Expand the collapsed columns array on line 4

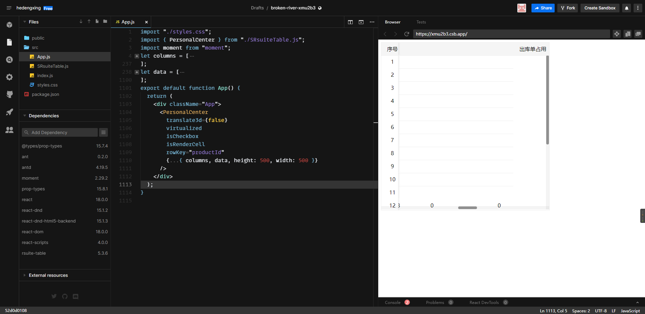(136, 56)
